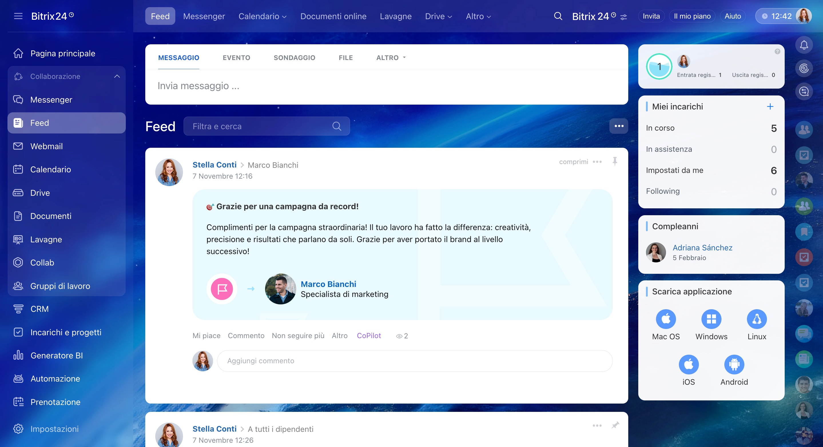
Task: Open CRM from the sidebar
Action: tap(39, 309)
